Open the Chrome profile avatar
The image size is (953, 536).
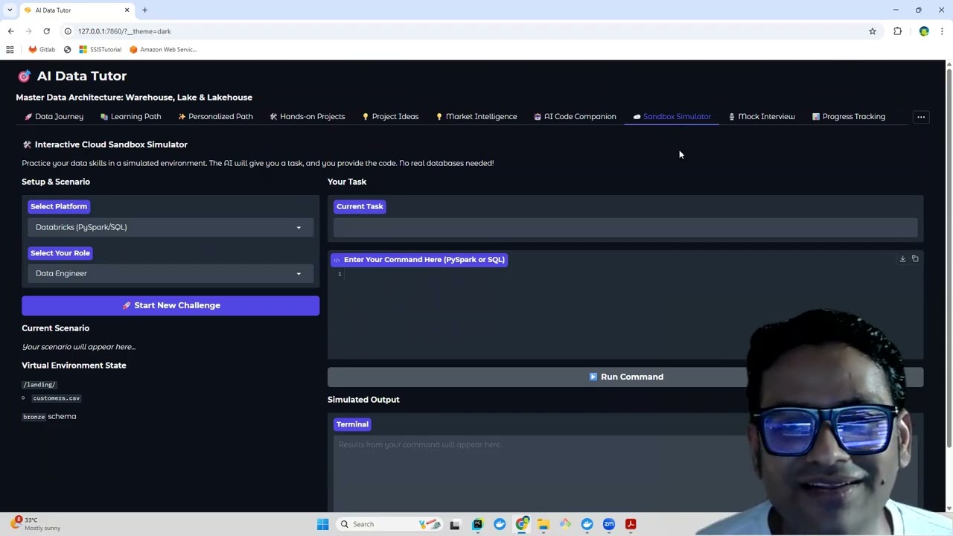click(x=924, y=31)
